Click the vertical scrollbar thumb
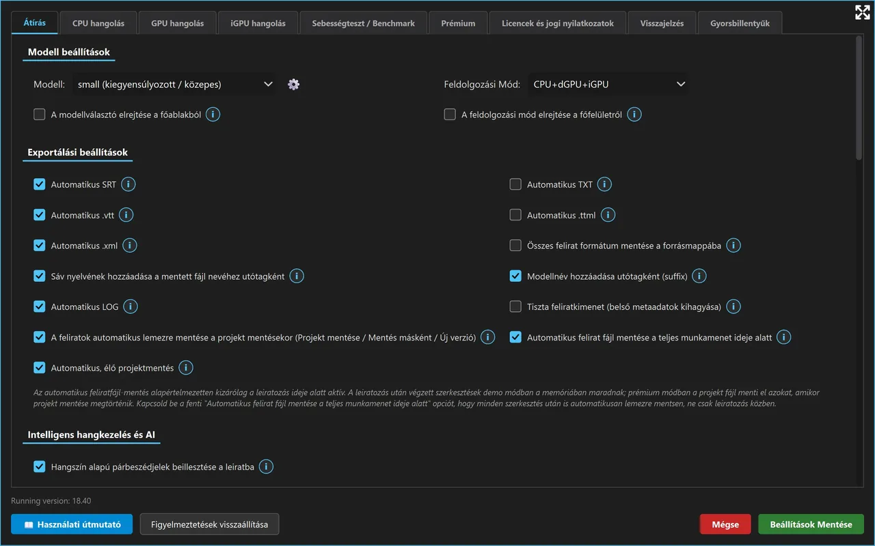The height and width of the screenshot is (546, 875). point(859,99)
